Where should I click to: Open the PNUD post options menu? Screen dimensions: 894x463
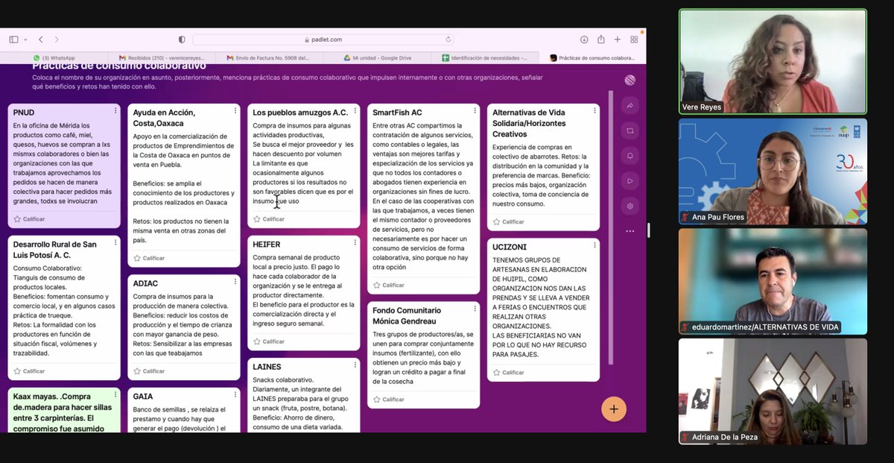(115, 111)
